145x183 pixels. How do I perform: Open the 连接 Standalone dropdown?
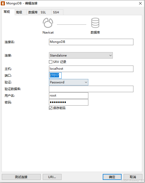point(81,55)
